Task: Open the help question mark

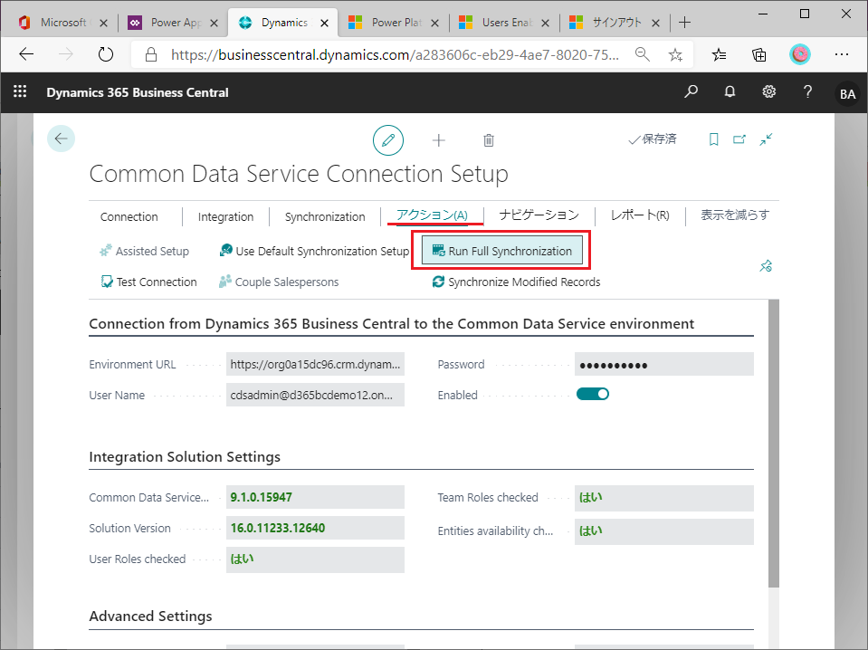Action: (807, 91)
